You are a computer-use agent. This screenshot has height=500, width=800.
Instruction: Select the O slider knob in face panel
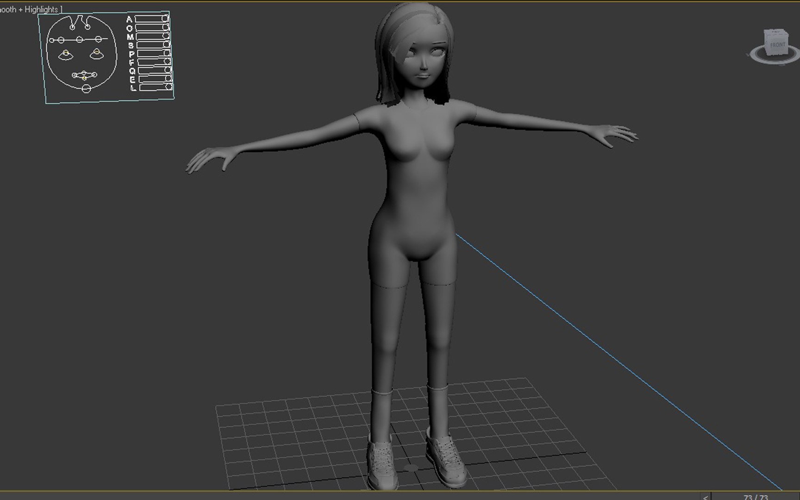pyautogui.click(x=166, y=27)
